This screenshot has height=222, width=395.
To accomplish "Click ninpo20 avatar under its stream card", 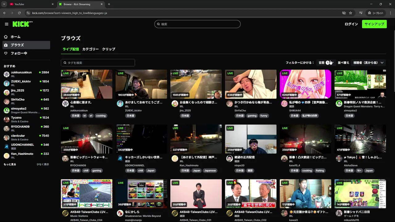I will [x=229, y=158].
